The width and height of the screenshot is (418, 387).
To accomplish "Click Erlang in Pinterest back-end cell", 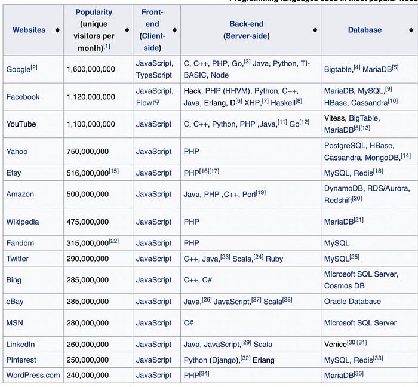I will tap(263, 360).
